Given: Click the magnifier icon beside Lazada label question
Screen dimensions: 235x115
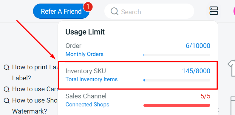Looking at the screenshot, I should [7, 68].
